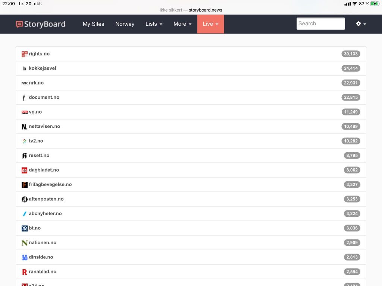Open the document.no link
Viewport: 382px width, 286px height.
[44, 97]
